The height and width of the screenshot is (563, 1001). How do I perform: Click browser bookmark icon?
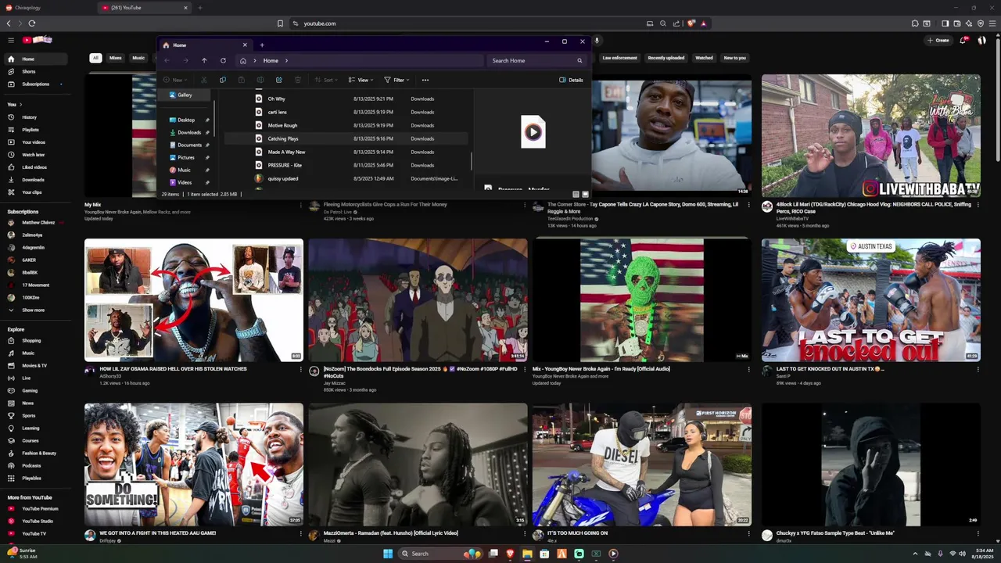click(x=280, y=23)
